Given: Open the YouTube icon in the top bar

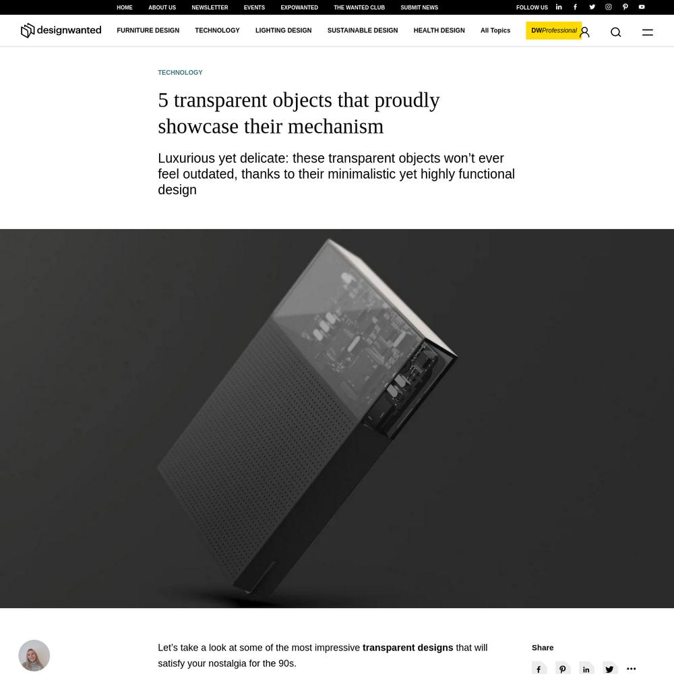Looking at the screenshot, I should (x=642, y=7).
